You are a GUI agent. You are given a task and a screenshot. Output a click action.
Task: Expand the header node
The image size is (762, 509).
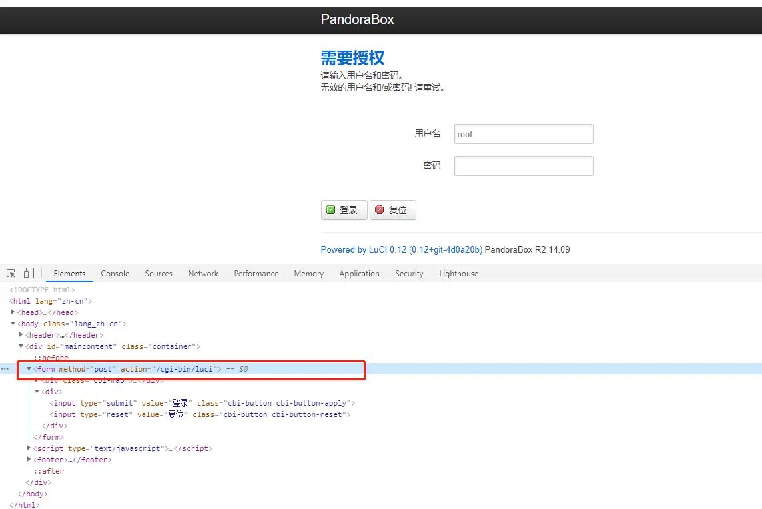(x=21, y=334)
